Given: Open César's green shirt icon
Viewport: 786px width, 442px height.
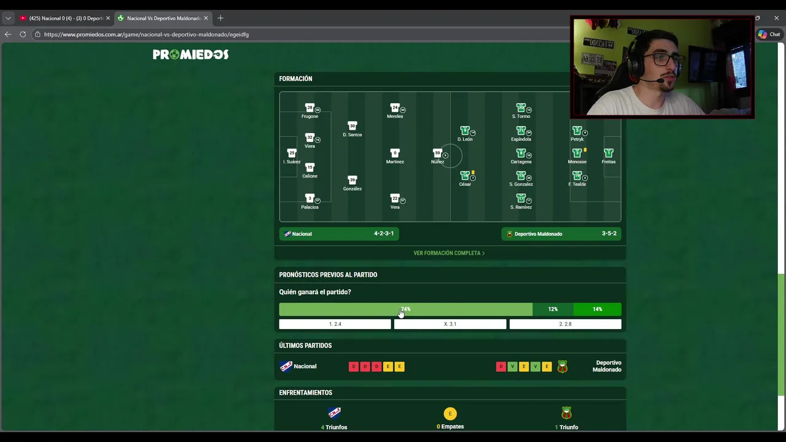Looking at the screenshot, I should click(x=465, y=176).
